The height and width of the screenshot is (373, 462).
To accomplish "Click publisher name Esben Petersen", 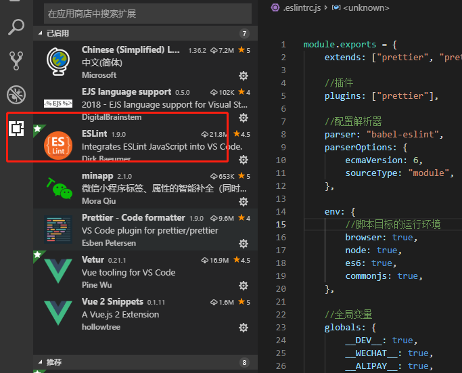I will pos(109,243).
